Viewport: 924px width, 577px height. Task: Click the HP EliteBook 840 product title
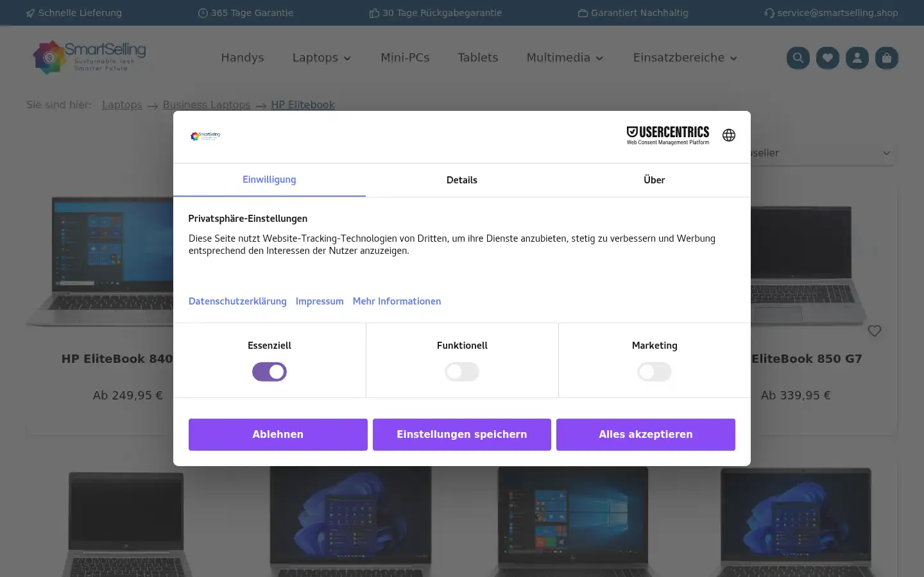(117, 359)
